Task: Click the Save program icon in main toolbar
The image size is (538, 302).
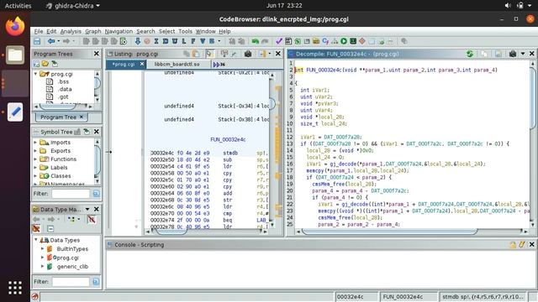Action: coord(37,41)
